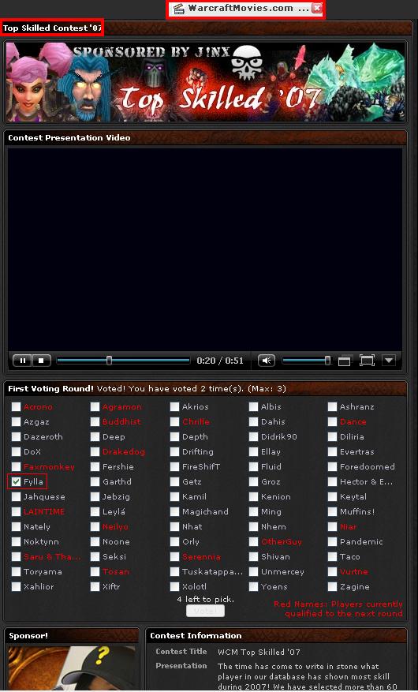418x692 pixels.
Task: Check the Vurtne checkbox
Action: point(332,572)
